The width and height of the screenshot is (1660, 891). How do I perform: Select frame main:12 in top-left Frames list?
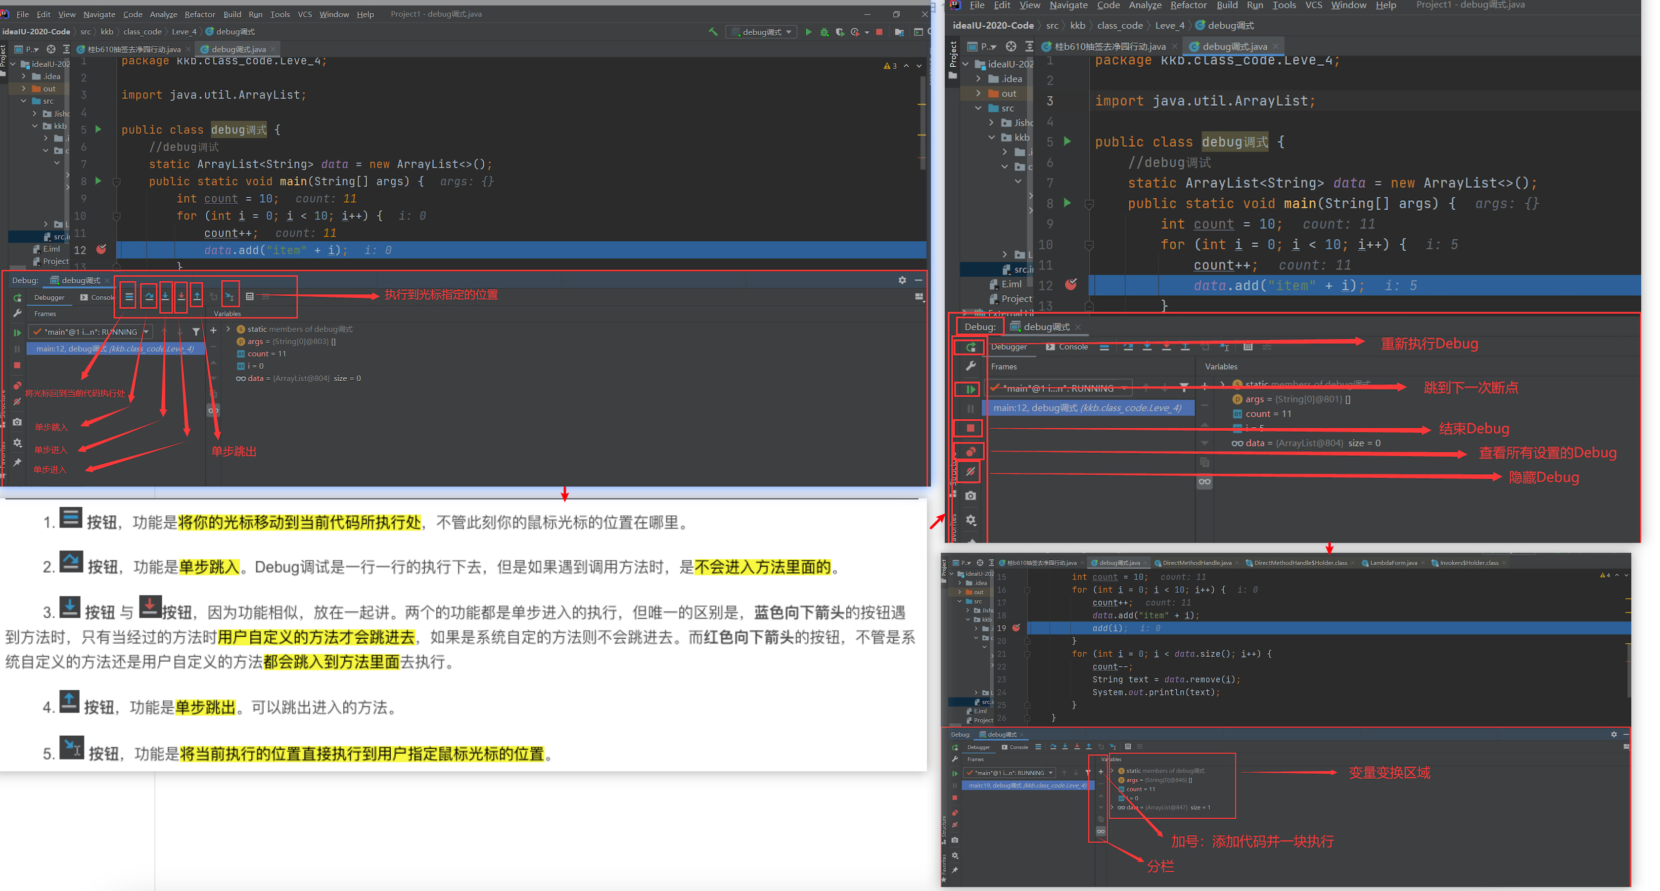(116, 349)
